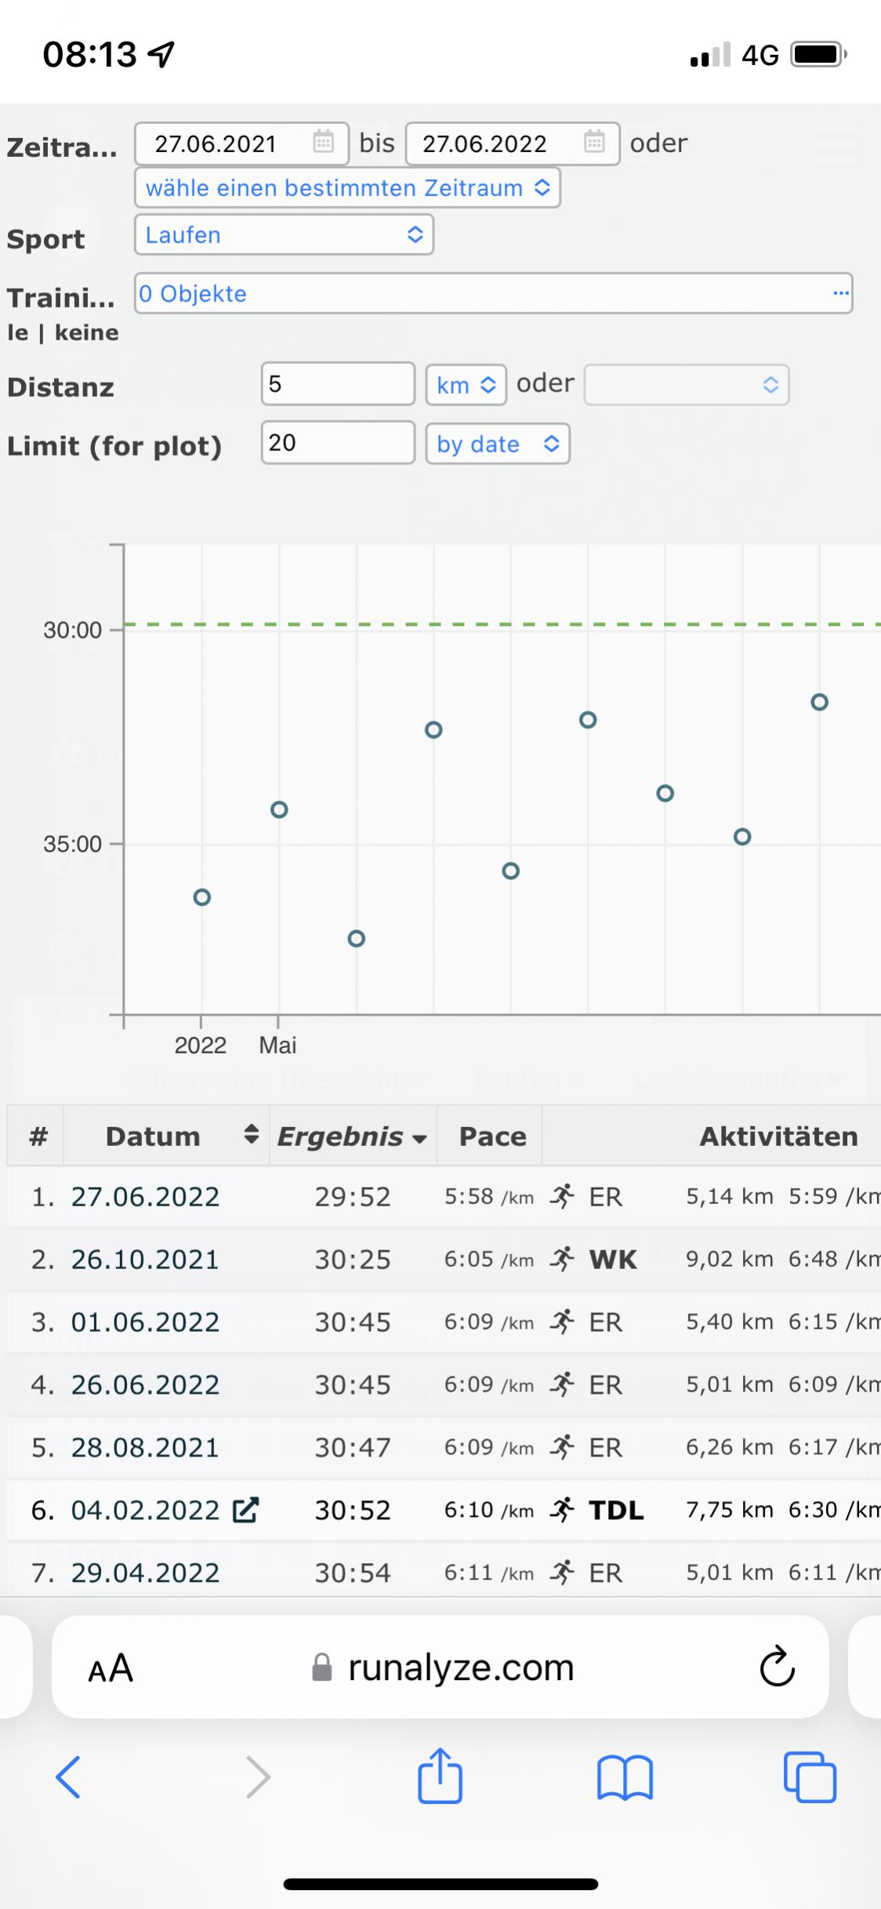
Task: Select 'keine' link under Training filter
Action: tap(86, 333)
